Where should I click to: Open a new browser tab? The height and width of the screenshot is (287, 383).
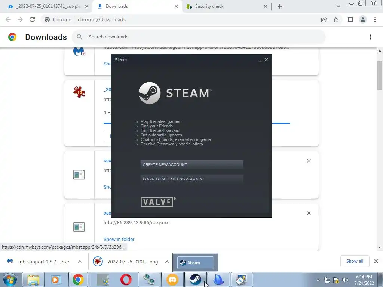pos(280,7)
